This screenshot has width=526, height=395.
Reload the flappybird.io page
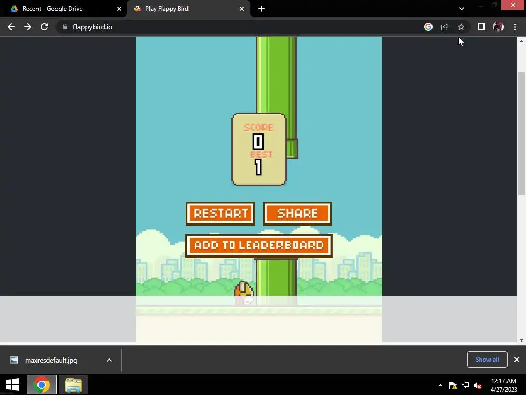coord(44,27)
